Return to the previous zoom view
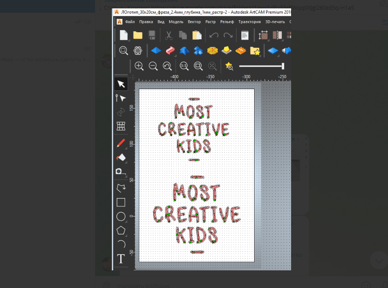The height and width of the screenshot is (288, 388). point(167,66)
